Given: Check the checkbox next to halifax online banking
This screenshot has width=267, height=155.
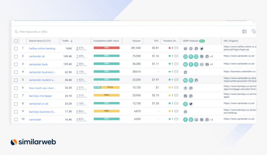Looking at the screenshot, I should [x=16, y=49].
